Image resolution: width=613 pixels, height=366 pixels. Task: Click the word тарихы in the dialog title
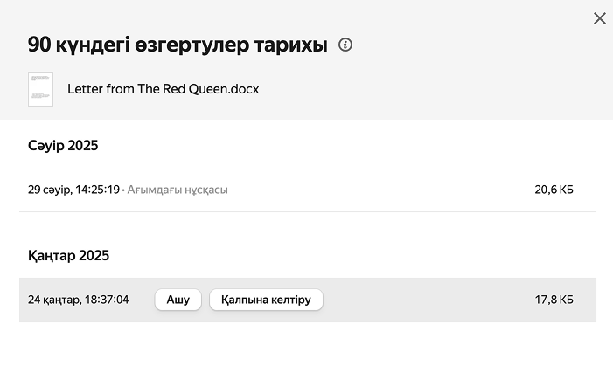(x=296, y=45)
